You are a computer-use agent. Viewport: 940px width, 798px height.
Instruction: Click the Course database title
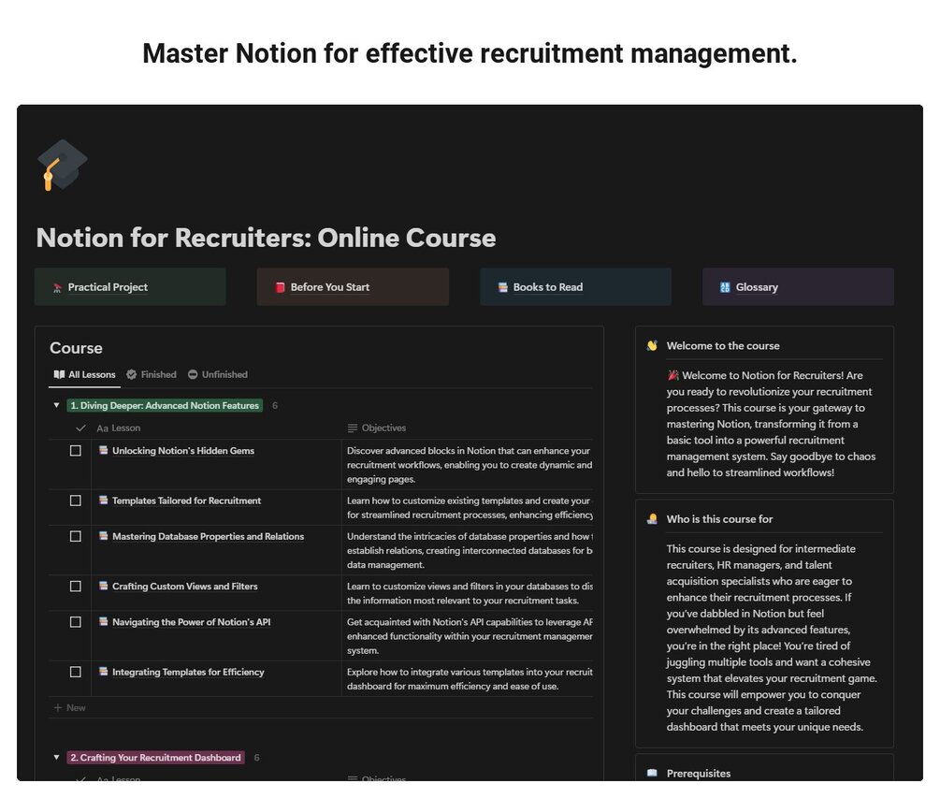(76, 348)
